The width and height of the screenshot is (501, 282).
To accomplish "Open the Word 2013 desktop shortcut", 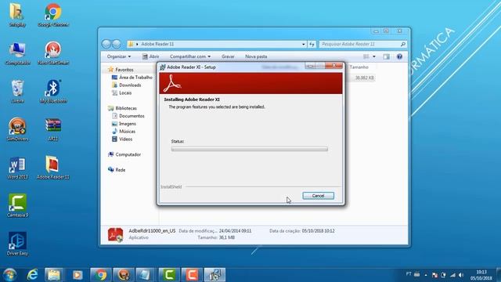I will 17,168.
